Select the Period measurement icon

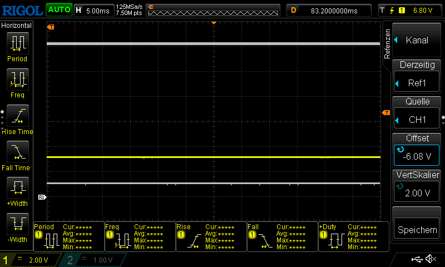[17, 44]
